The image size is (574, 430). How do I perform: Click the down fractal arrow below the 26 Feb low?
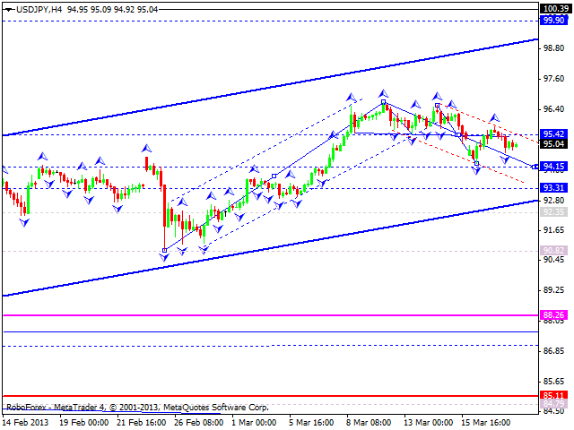[x=164, y=257]
